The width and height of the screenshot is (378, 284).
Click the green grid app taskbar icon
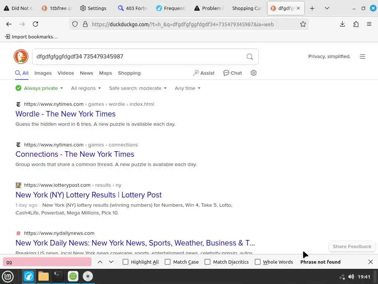(73, 277)
